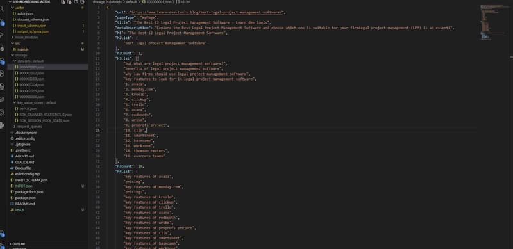Expand the request_queues folder
513x249 pixels.
coord(15,127)
